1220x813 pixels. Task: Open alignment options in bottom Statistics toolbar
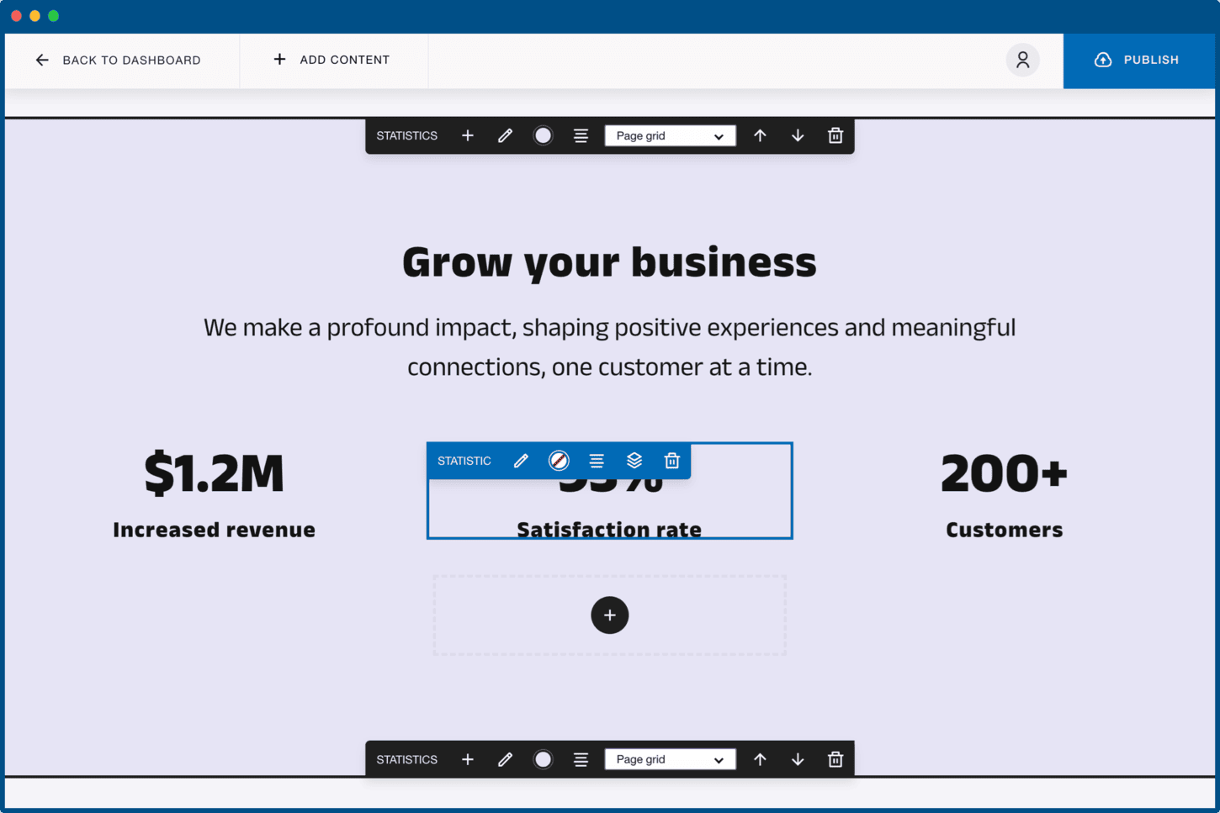(581, 759)
